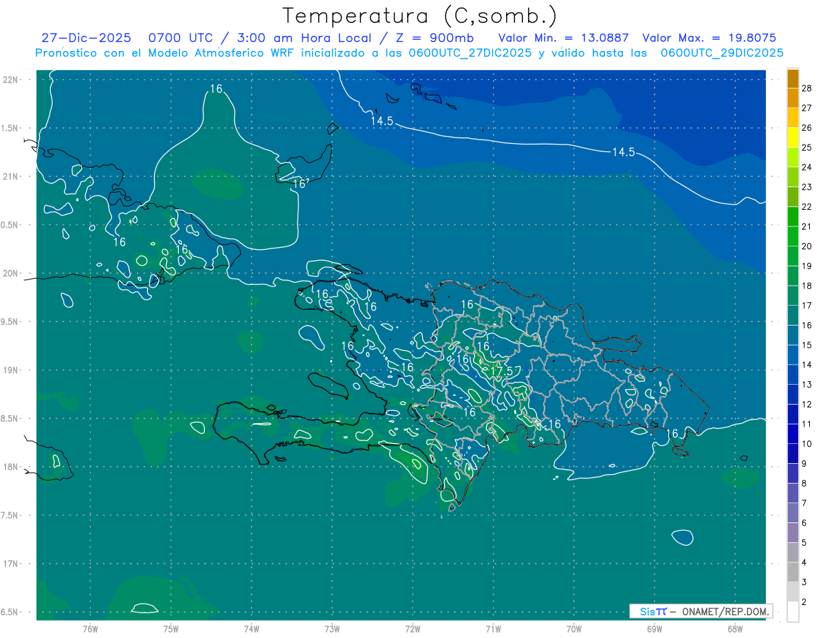825x638 pixels.
Task: Click the yellow swatch between 25 and 26
Action: [x=793, y=138]
